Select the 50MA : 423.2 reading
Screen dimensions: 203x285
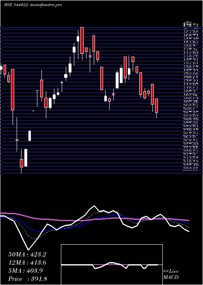(x=27, y=254)
